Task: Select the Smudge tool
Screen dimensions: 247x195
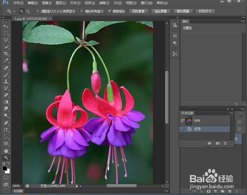Action: [x=6, y=109]
